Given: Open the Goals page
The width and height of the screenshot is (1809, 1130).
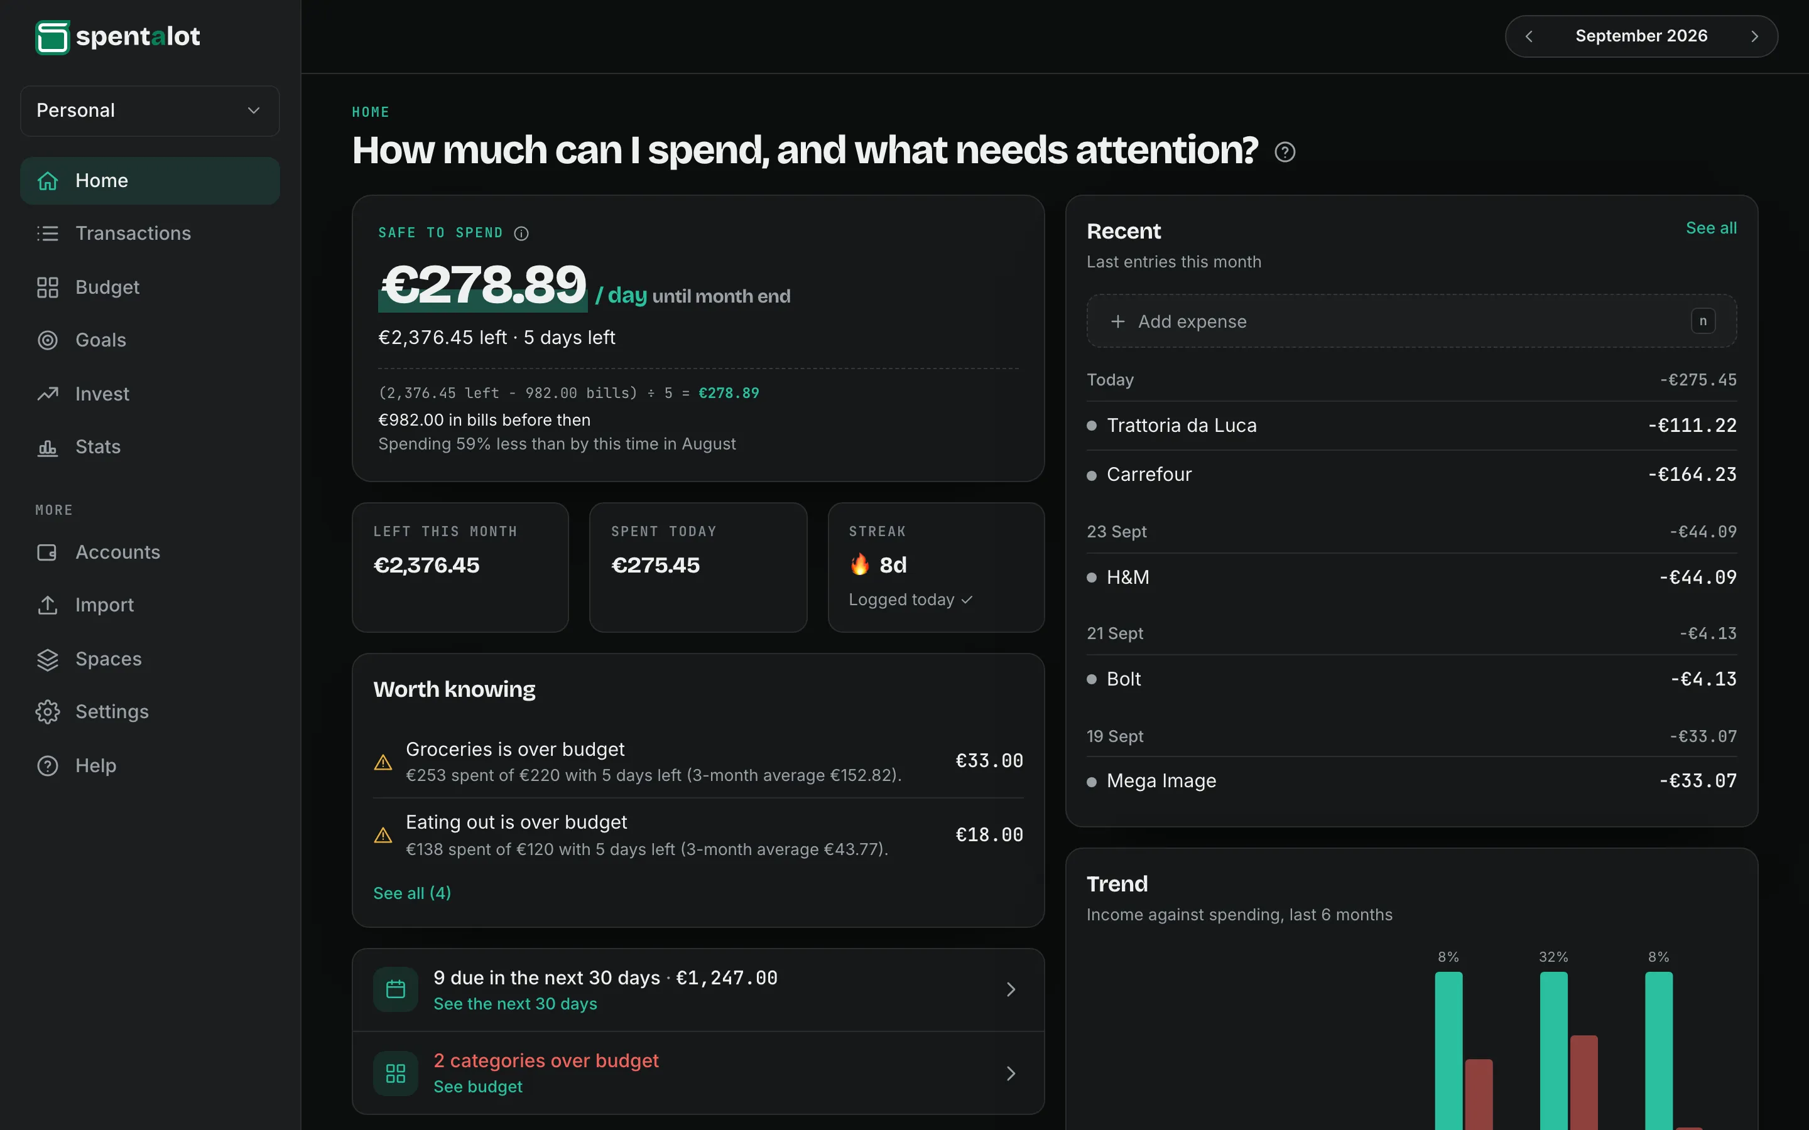Looking at the screenshot, I should [149, 340].
